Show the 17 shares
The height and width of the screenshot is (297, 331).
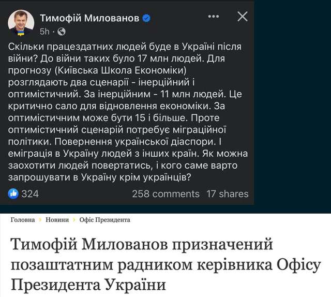pyautogui.click(x=227, y=194)
